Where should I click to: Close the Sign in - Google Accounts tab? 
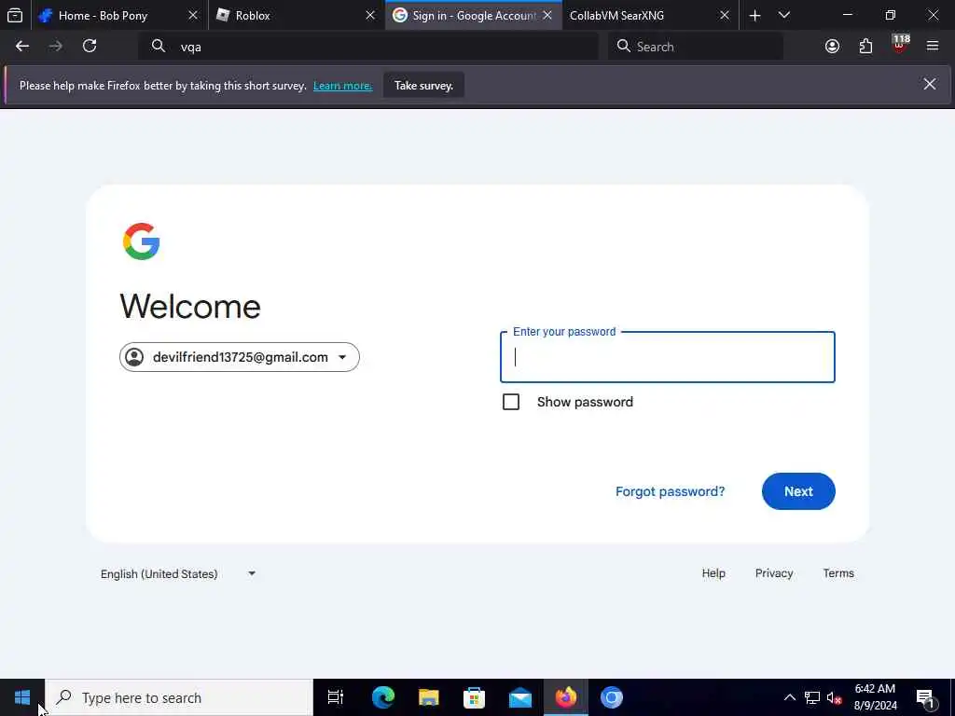coord(547,15)
